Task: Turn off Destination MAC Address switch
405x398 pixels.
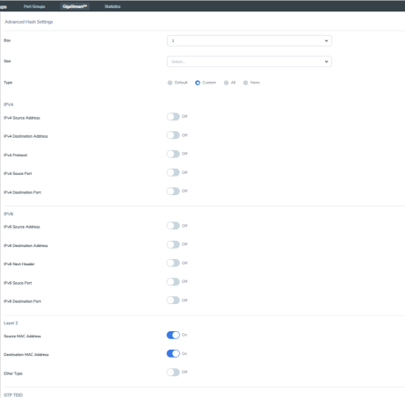Action: [x=173, y=354]
